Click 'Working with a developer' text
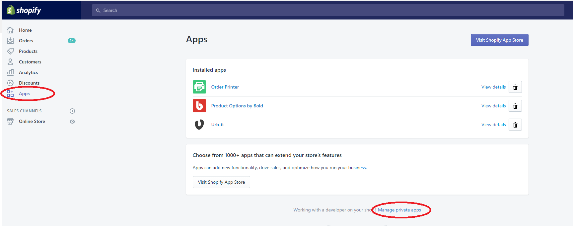 334,210
